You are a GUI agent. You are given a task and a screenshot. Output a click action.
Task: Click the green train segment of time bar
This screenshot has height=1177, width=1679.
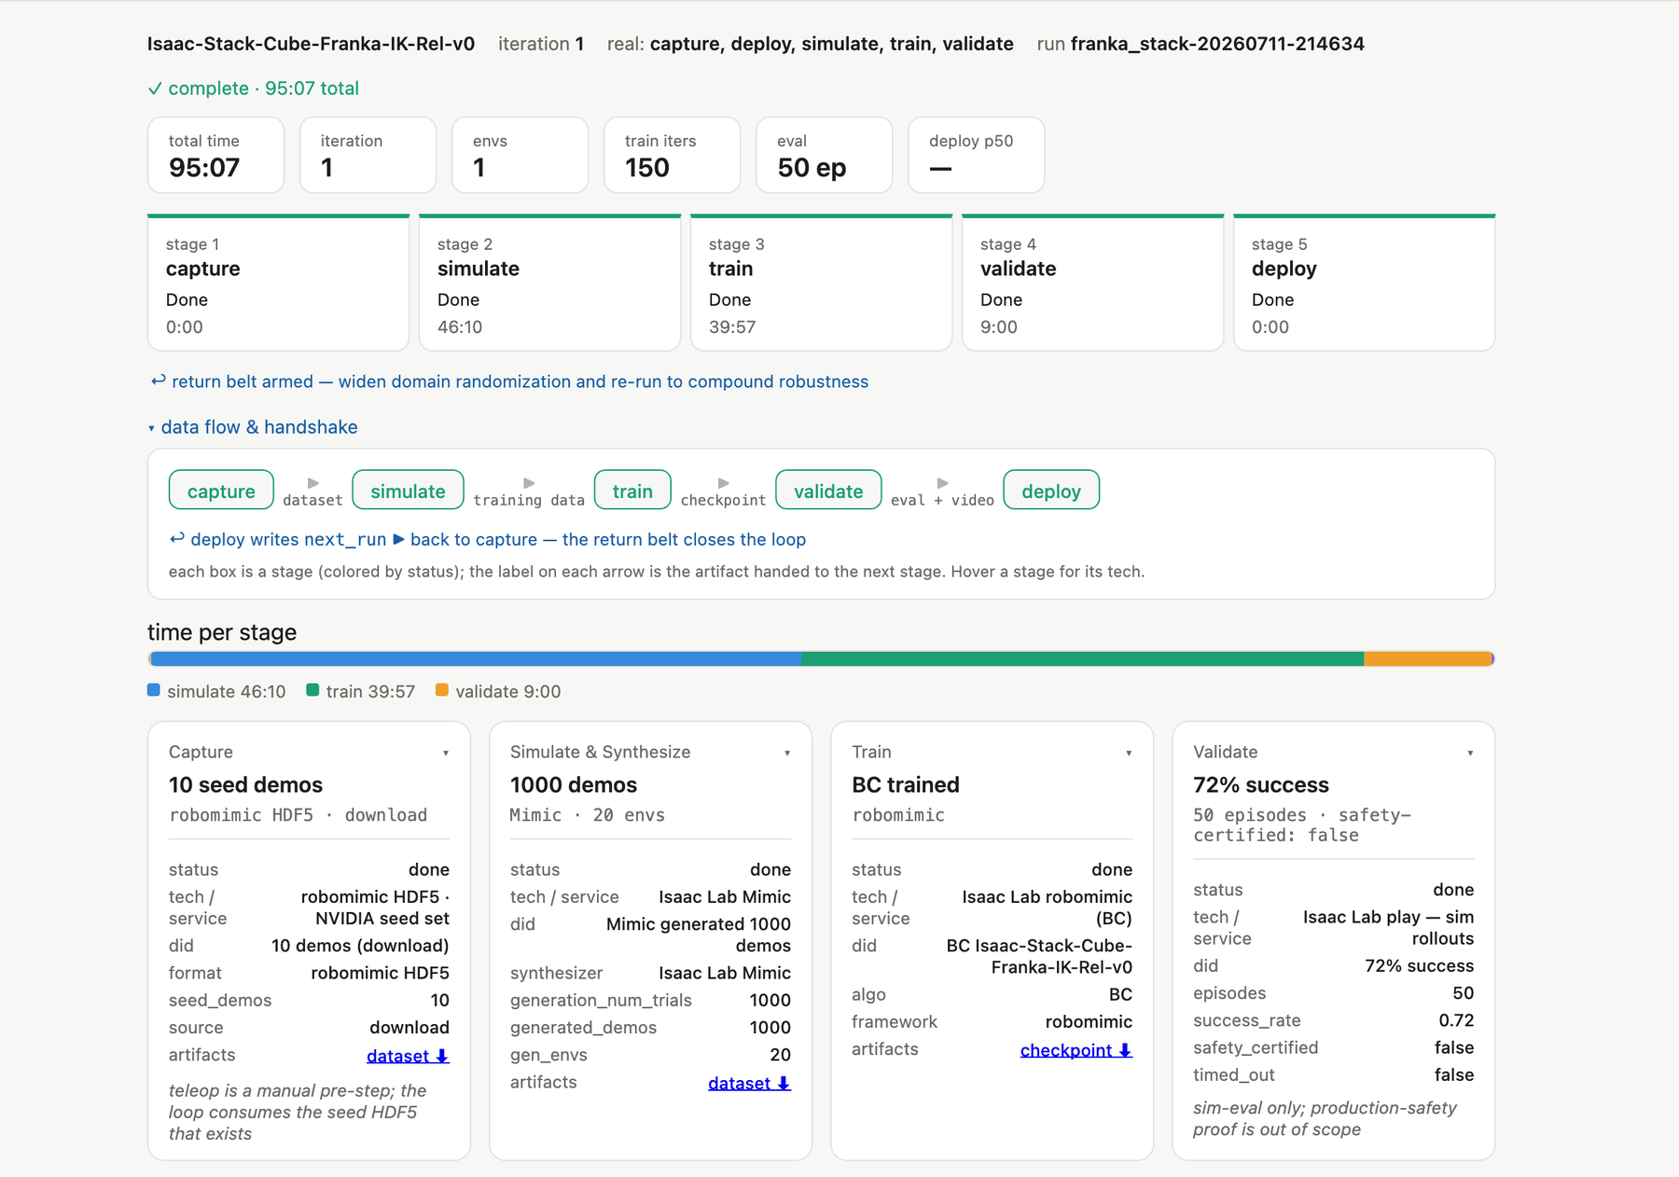pos(1083,658)
